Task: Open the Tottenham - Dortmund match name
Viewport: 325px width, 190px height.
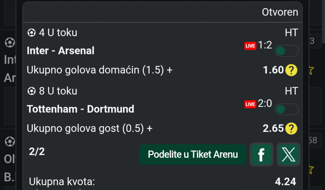Action: point(81,109)
